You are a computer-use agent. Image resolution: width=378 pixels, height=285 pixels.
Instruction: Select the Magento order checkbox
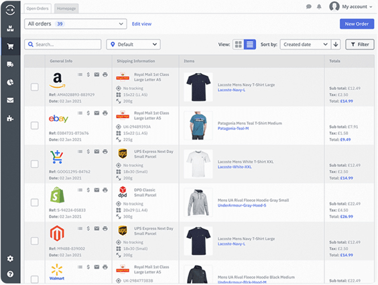pyautogui.click(x=35, y=241)
